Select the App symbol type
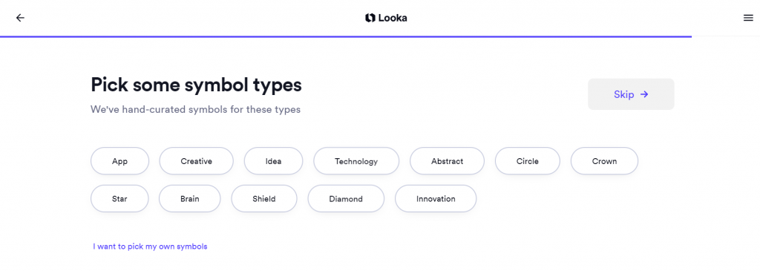 (x=119, y=161)
